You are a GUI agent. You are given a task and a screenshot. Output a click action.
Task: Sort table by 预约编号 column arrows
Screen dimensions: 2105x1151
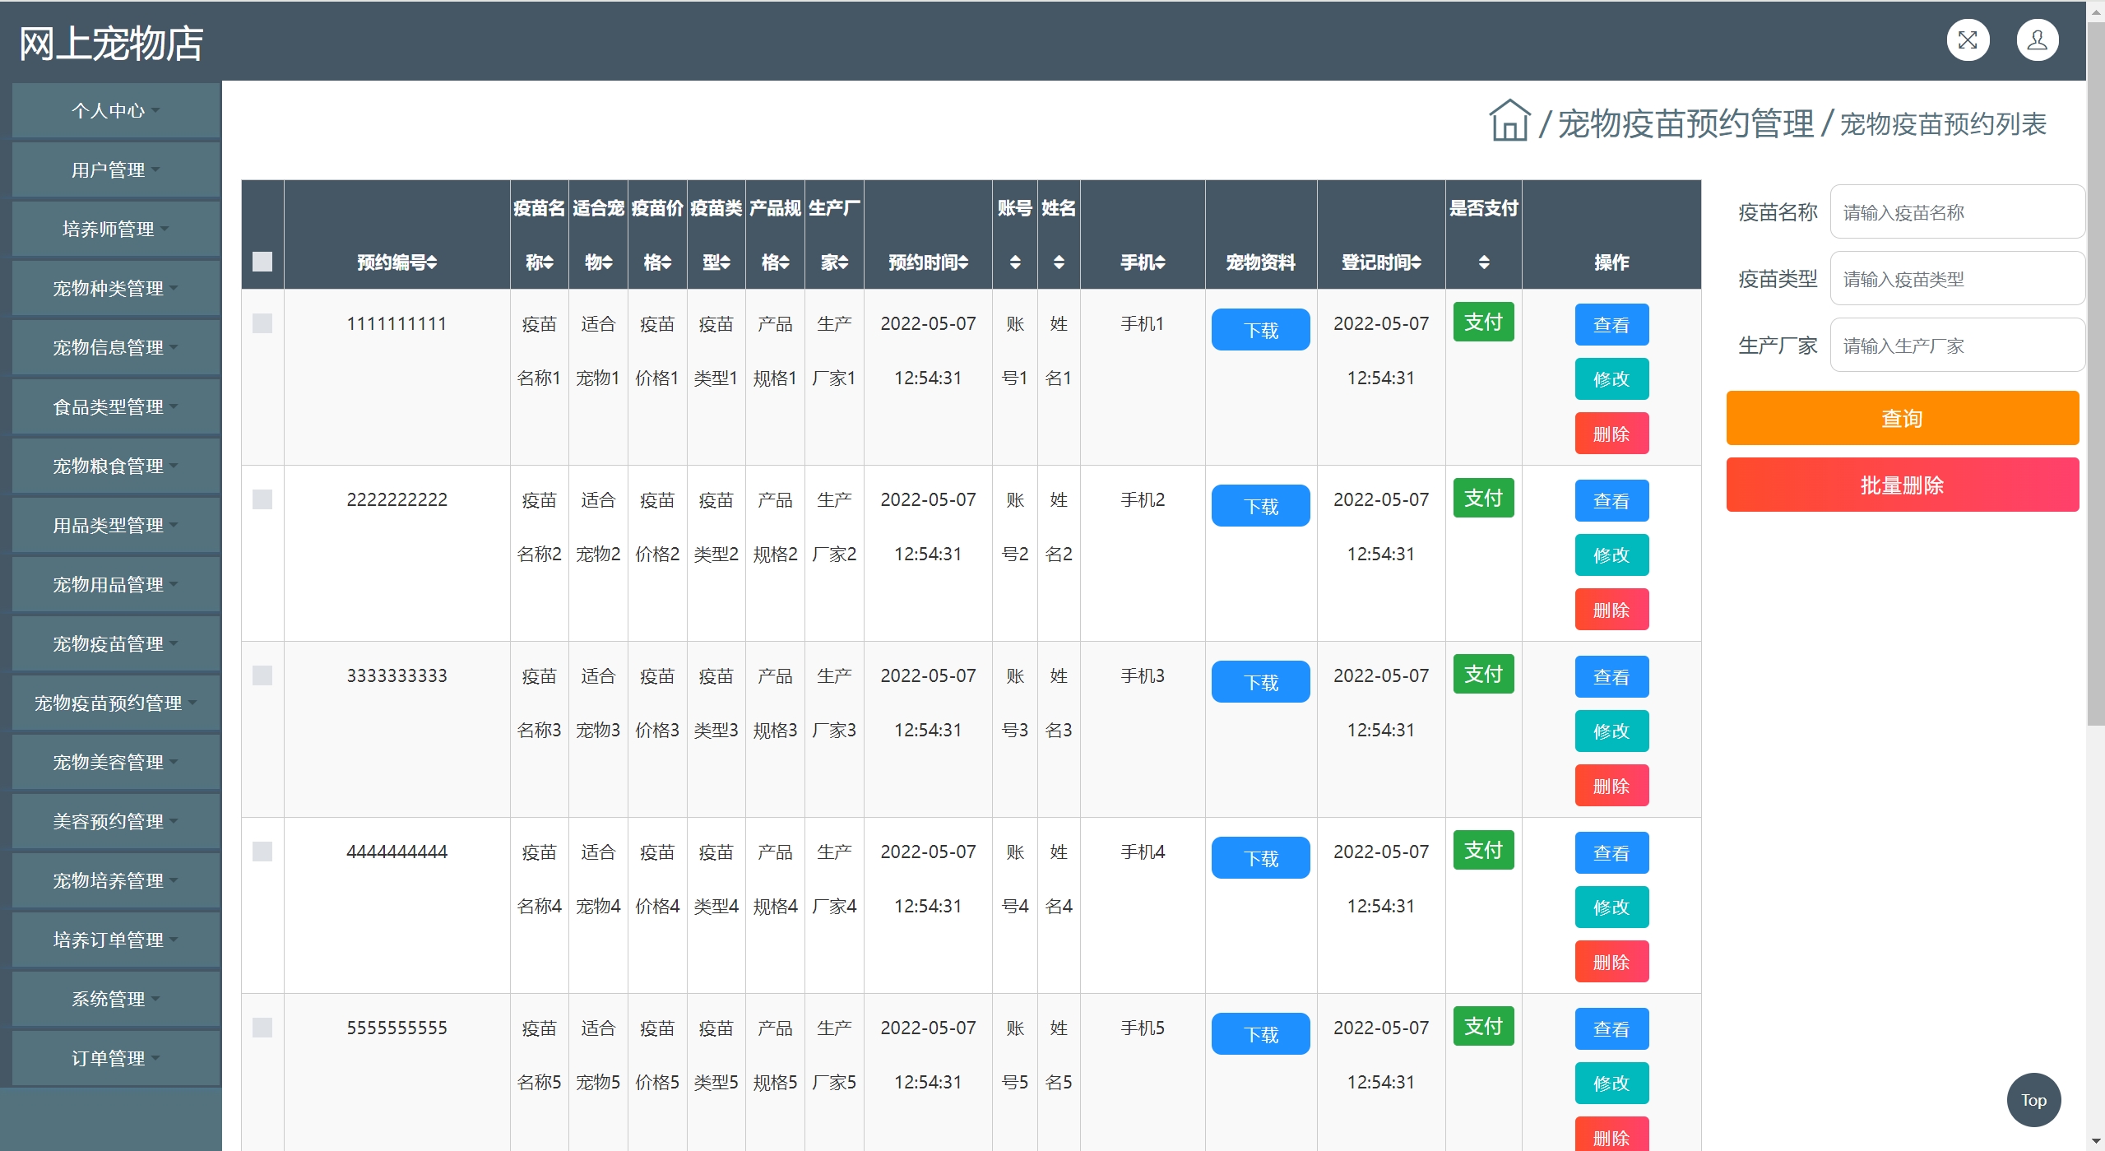point(432,262)
